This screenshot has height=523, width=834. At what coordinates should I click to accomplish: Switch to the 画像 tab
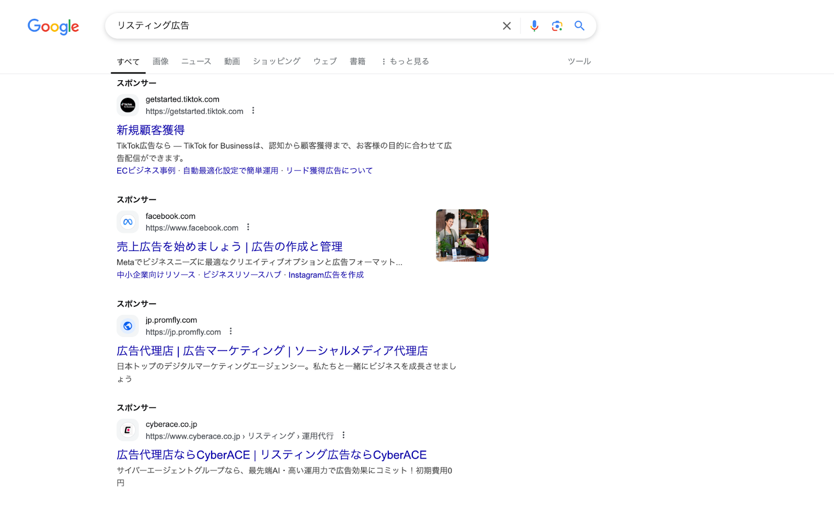(x=161, y=61)
